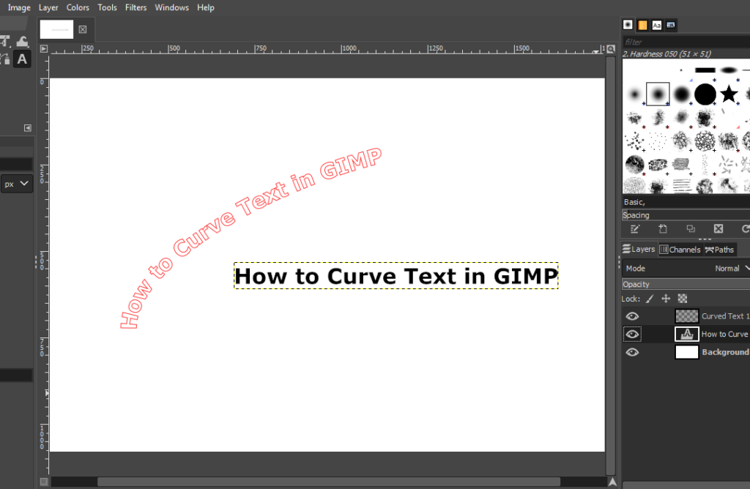The image size is (750, 489).
Task: Delete the selected brush
Action: (718, 228)
